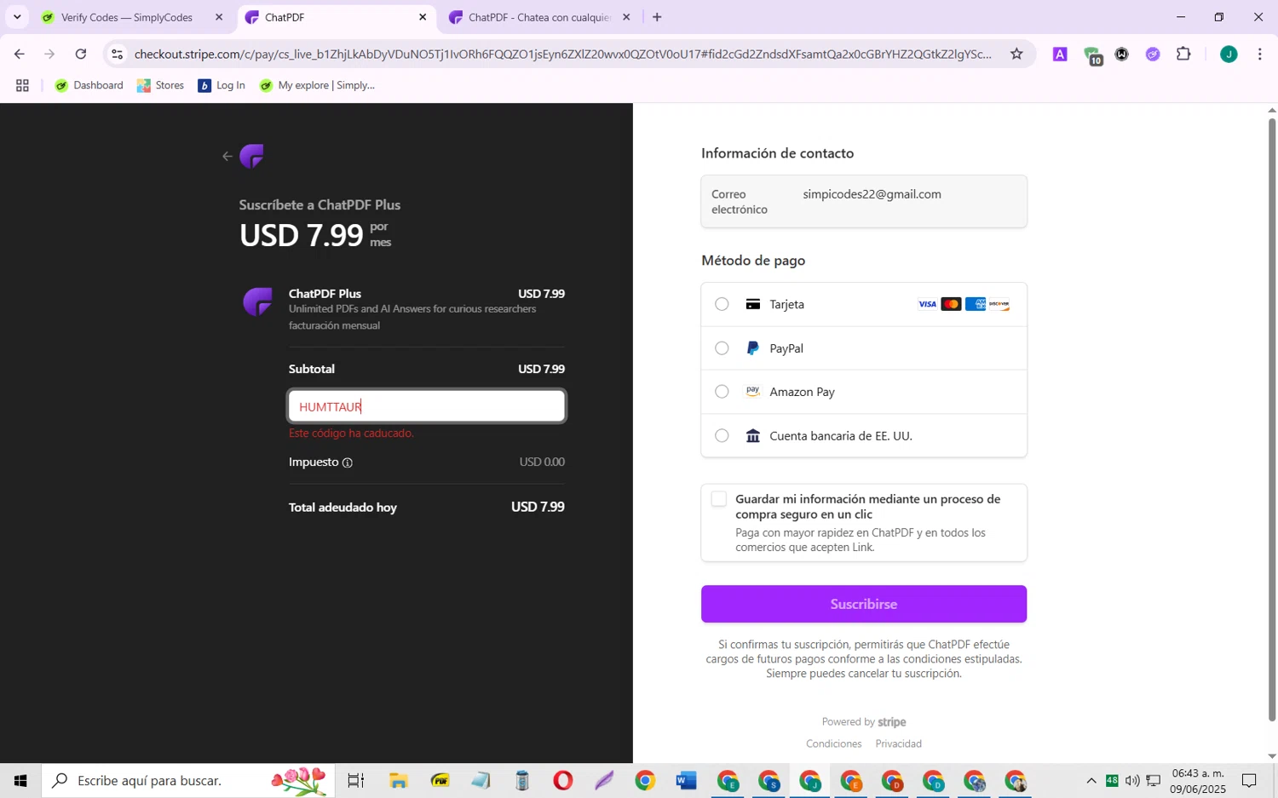View site information icon in address bar
This screenshot has height=798, width=1278.
coord(118,55)
